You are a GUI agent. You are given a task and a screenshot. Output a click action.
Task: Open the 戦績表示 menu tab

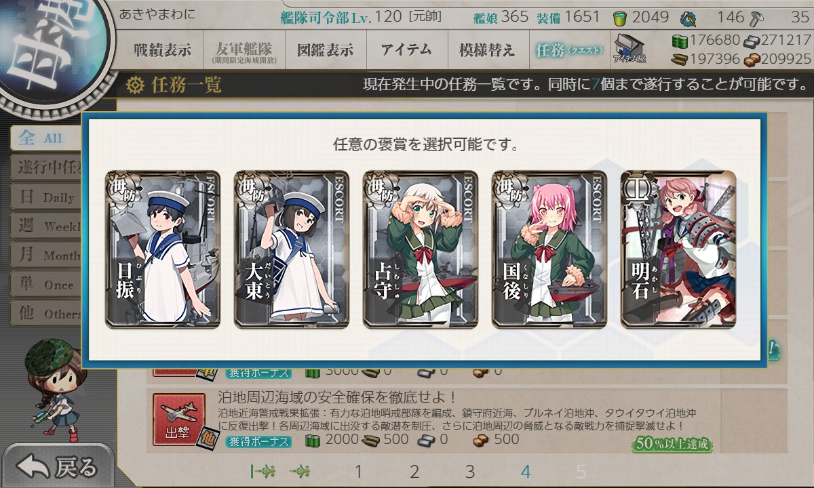163,49
